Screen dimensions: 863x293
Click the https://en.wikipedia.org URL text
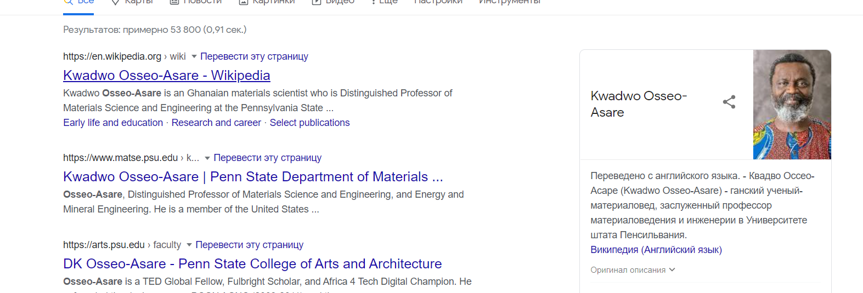[112, 56]
